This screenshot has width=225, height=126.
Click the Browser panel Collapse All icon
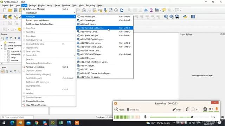[15, 38]
